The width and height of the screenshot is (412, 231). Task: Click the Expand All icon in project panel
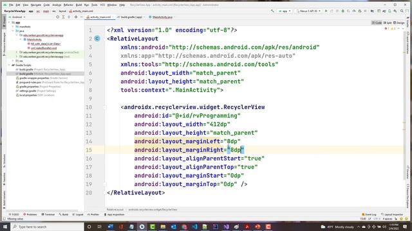pyautogui.click(x=63, y=17)
